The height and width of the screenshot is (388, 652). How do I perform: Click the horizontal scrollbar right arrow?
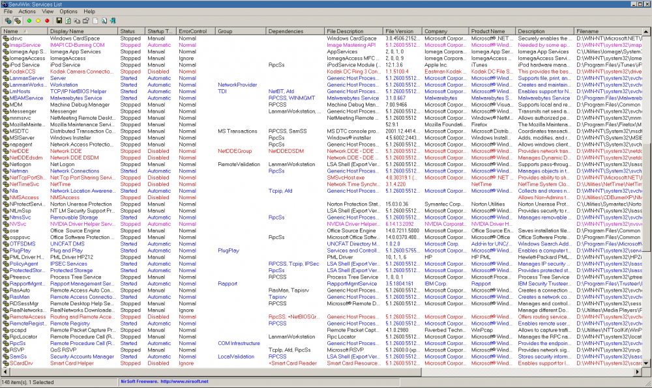click(637, 371)
